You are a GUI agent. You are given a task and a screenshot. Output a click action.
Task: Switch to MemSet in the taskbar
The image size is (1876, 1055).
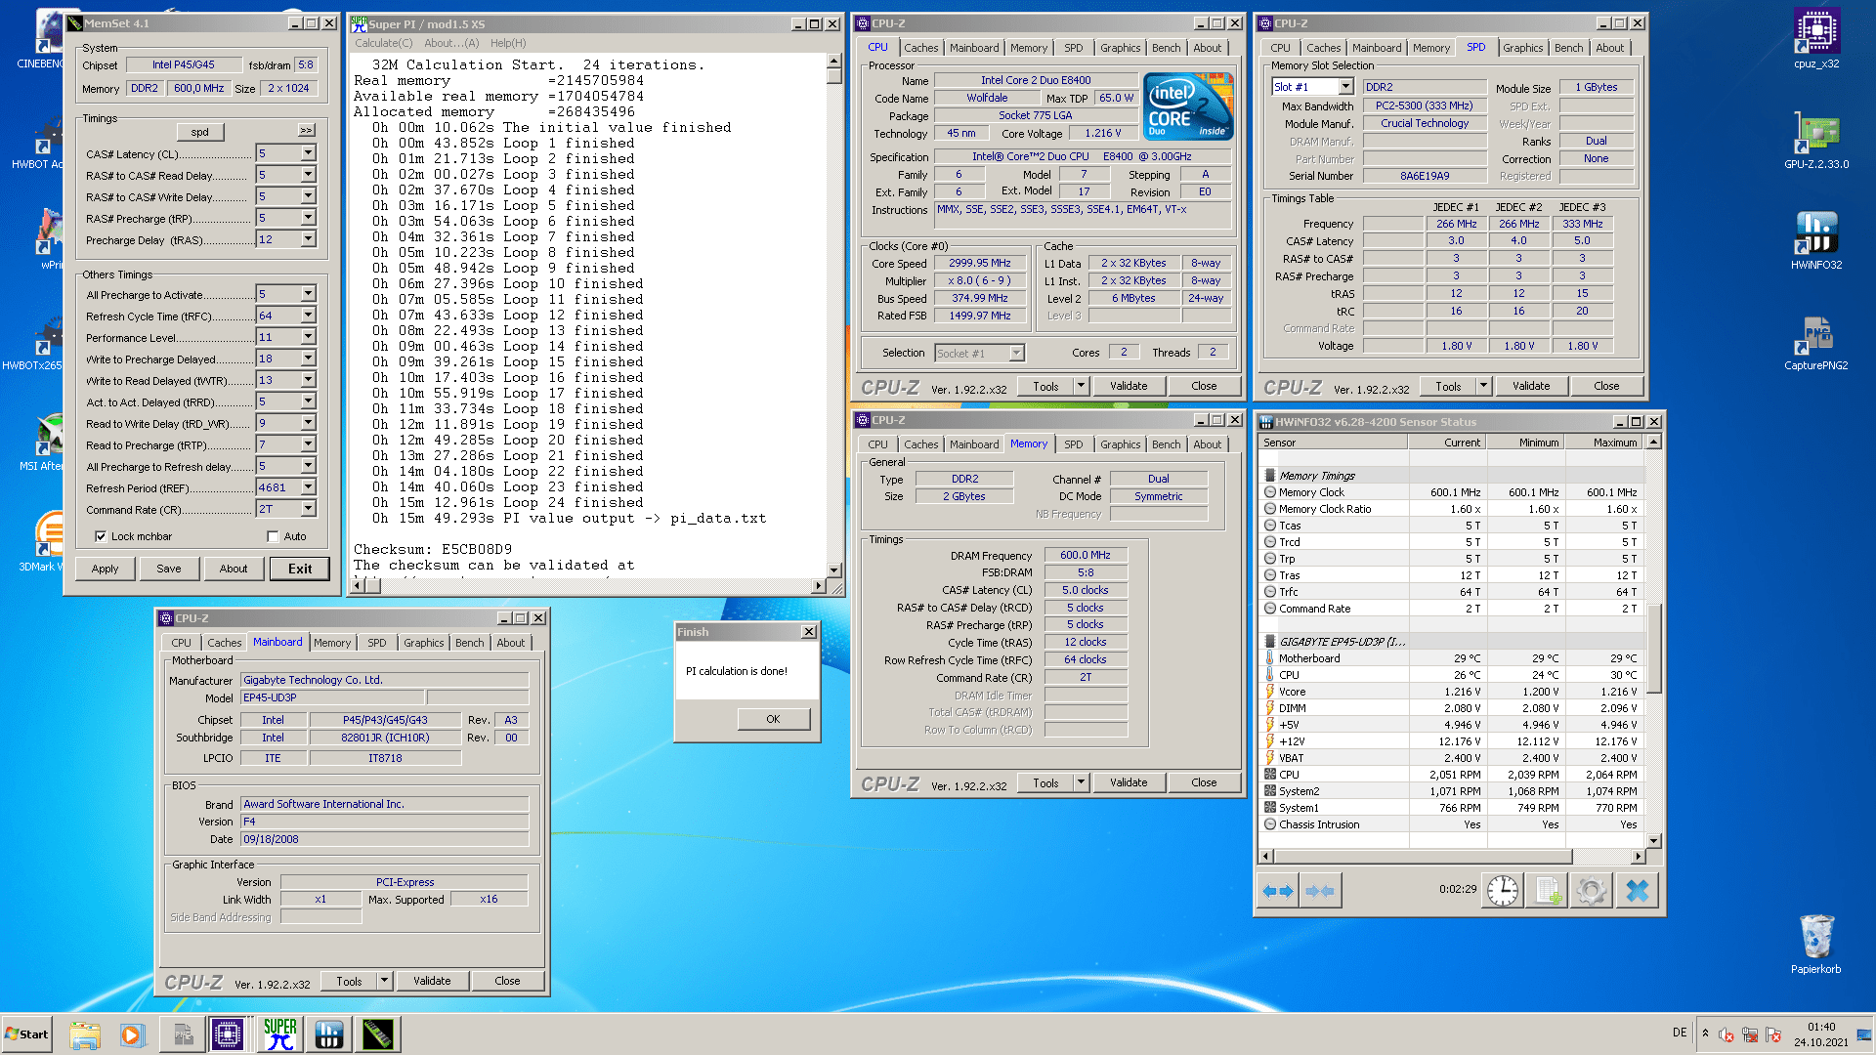tap(378, 1034)
